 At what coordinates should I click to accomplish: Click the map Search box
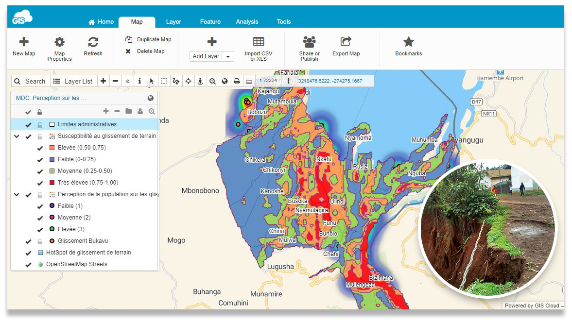click(x=30, y=81)
